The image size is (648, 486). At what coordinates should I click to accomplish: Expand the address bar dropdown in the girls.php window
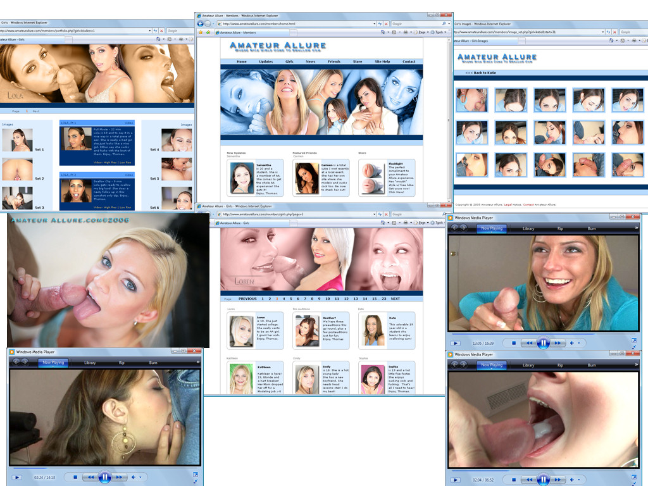(x=374, y=214)
